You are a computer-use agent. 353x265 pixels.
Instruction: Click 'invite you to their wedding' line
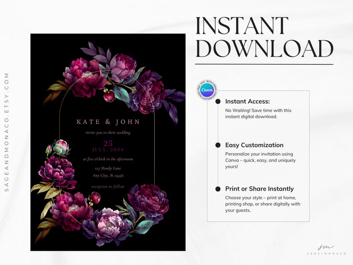108,132
